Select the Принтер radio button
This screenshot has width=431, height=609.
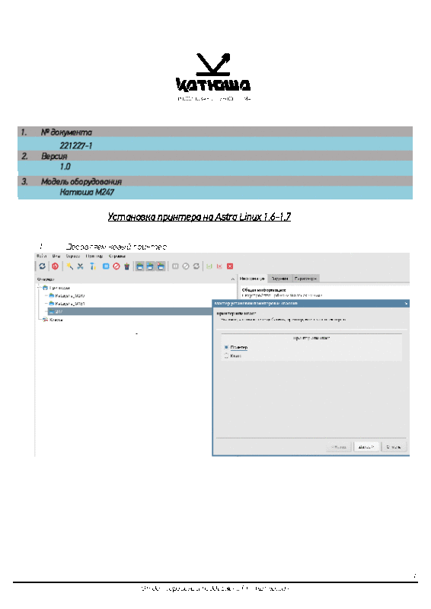point(226,347)
